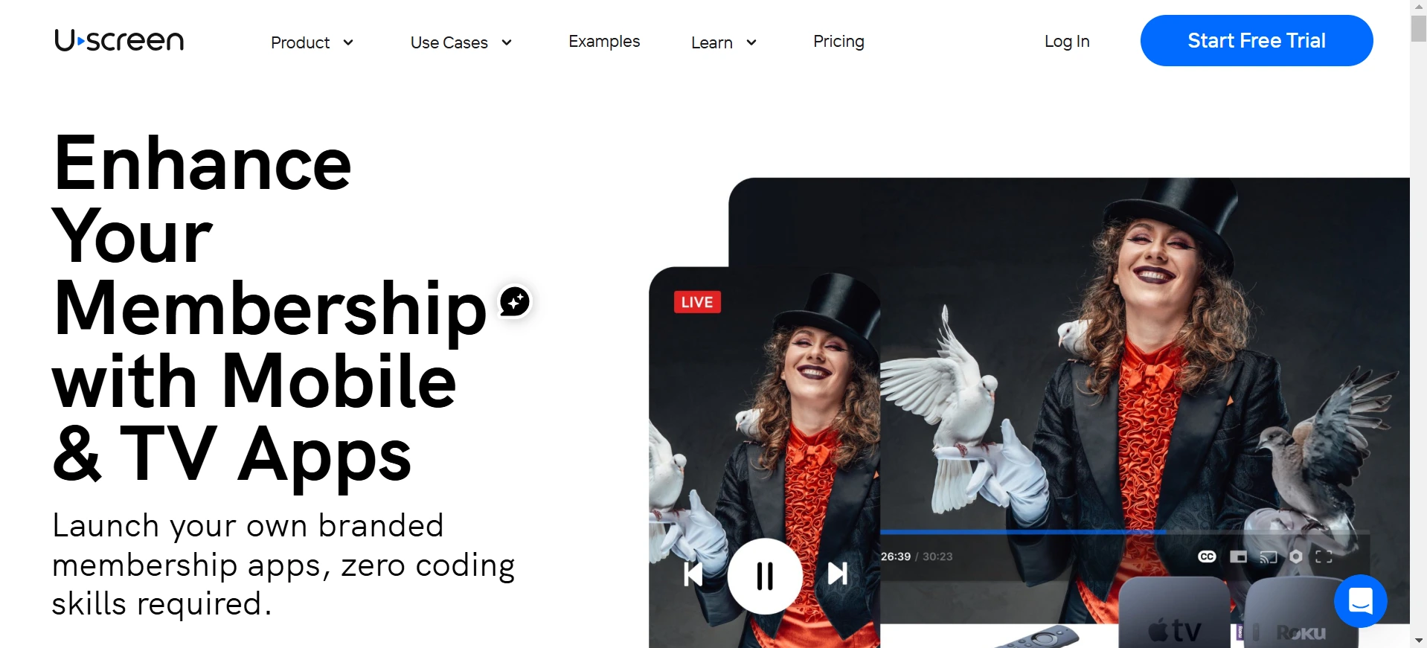The image size is (1427, 648).
Task: Expand the Product dropdown menu
Action: point(312,42)
